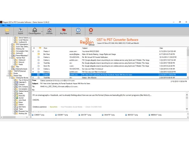Open the 20A7DF~1.png attachment icon

coord(79,115)
